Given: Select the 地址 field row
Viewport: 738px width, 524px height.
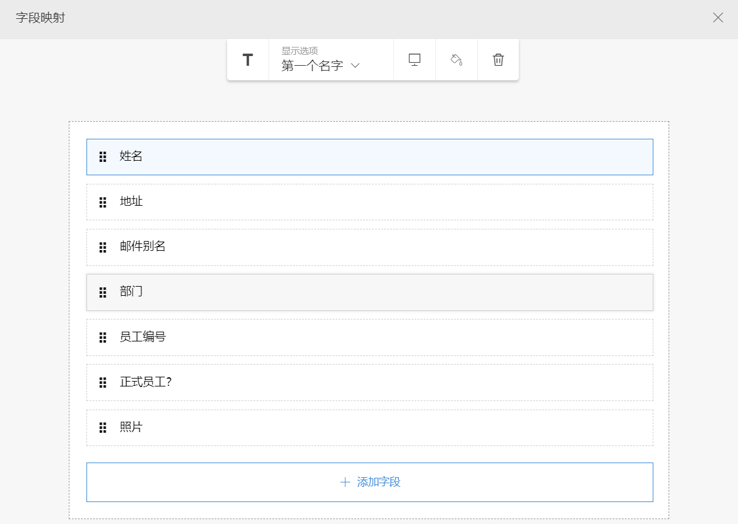Looking at the screenshot, I should [x=369, y=202].
